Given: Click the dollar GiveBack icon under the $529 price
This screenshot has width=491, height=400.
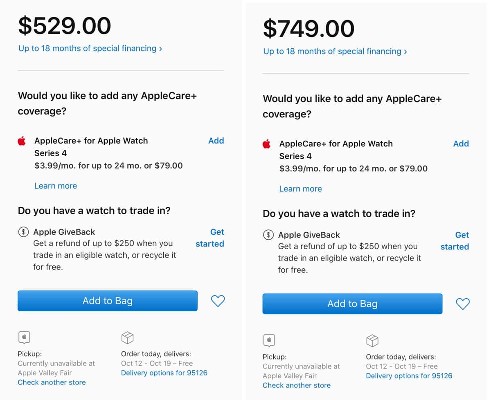Looking at the screenshot, I should (x=24, y=232).
